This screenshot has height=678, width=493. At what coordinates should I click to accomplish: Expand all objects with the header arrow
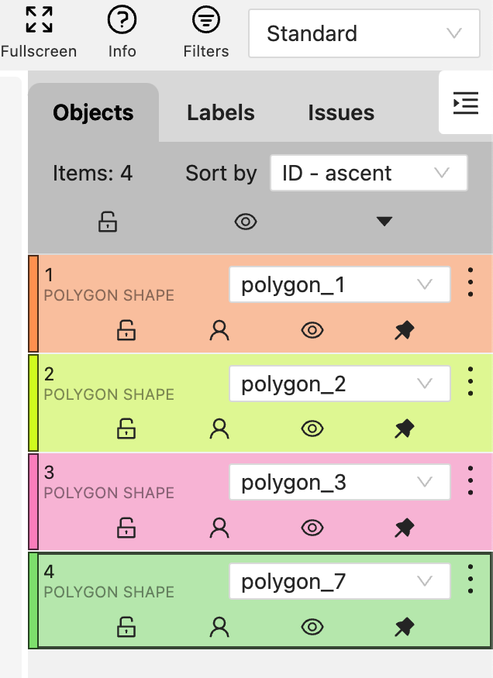[384, 222]
